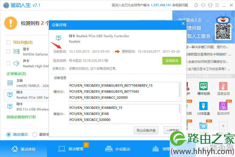Open the 温度监测 temperature monitor tool
The image size is (235, 157).
coord(223,89)
